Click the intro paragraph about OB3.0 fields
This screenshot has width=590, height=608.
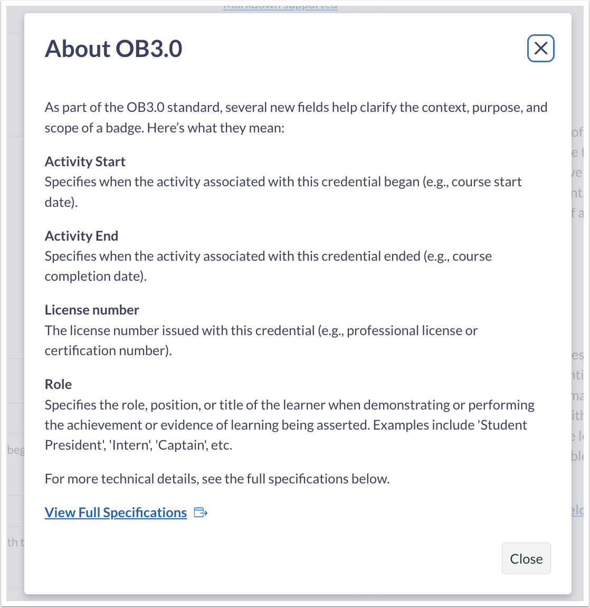pyautogui.click(x=296, y=117)
